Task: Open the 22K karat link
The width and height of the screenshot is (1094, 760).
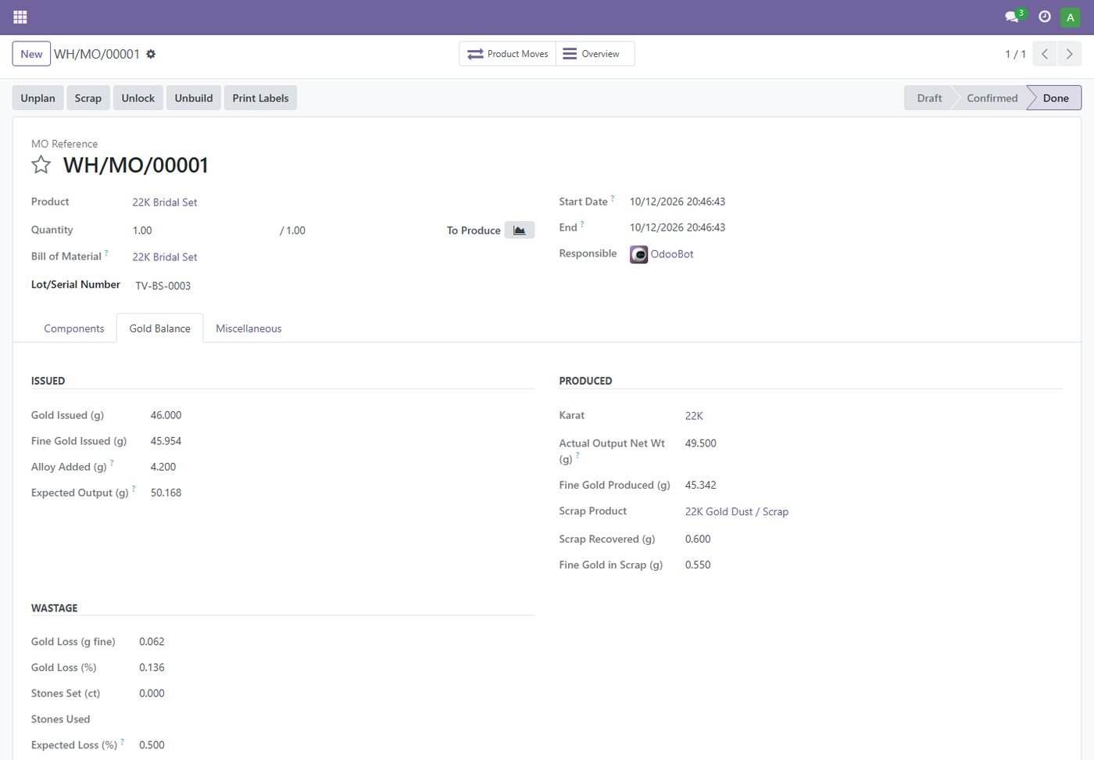Action: tap(694, 416)
